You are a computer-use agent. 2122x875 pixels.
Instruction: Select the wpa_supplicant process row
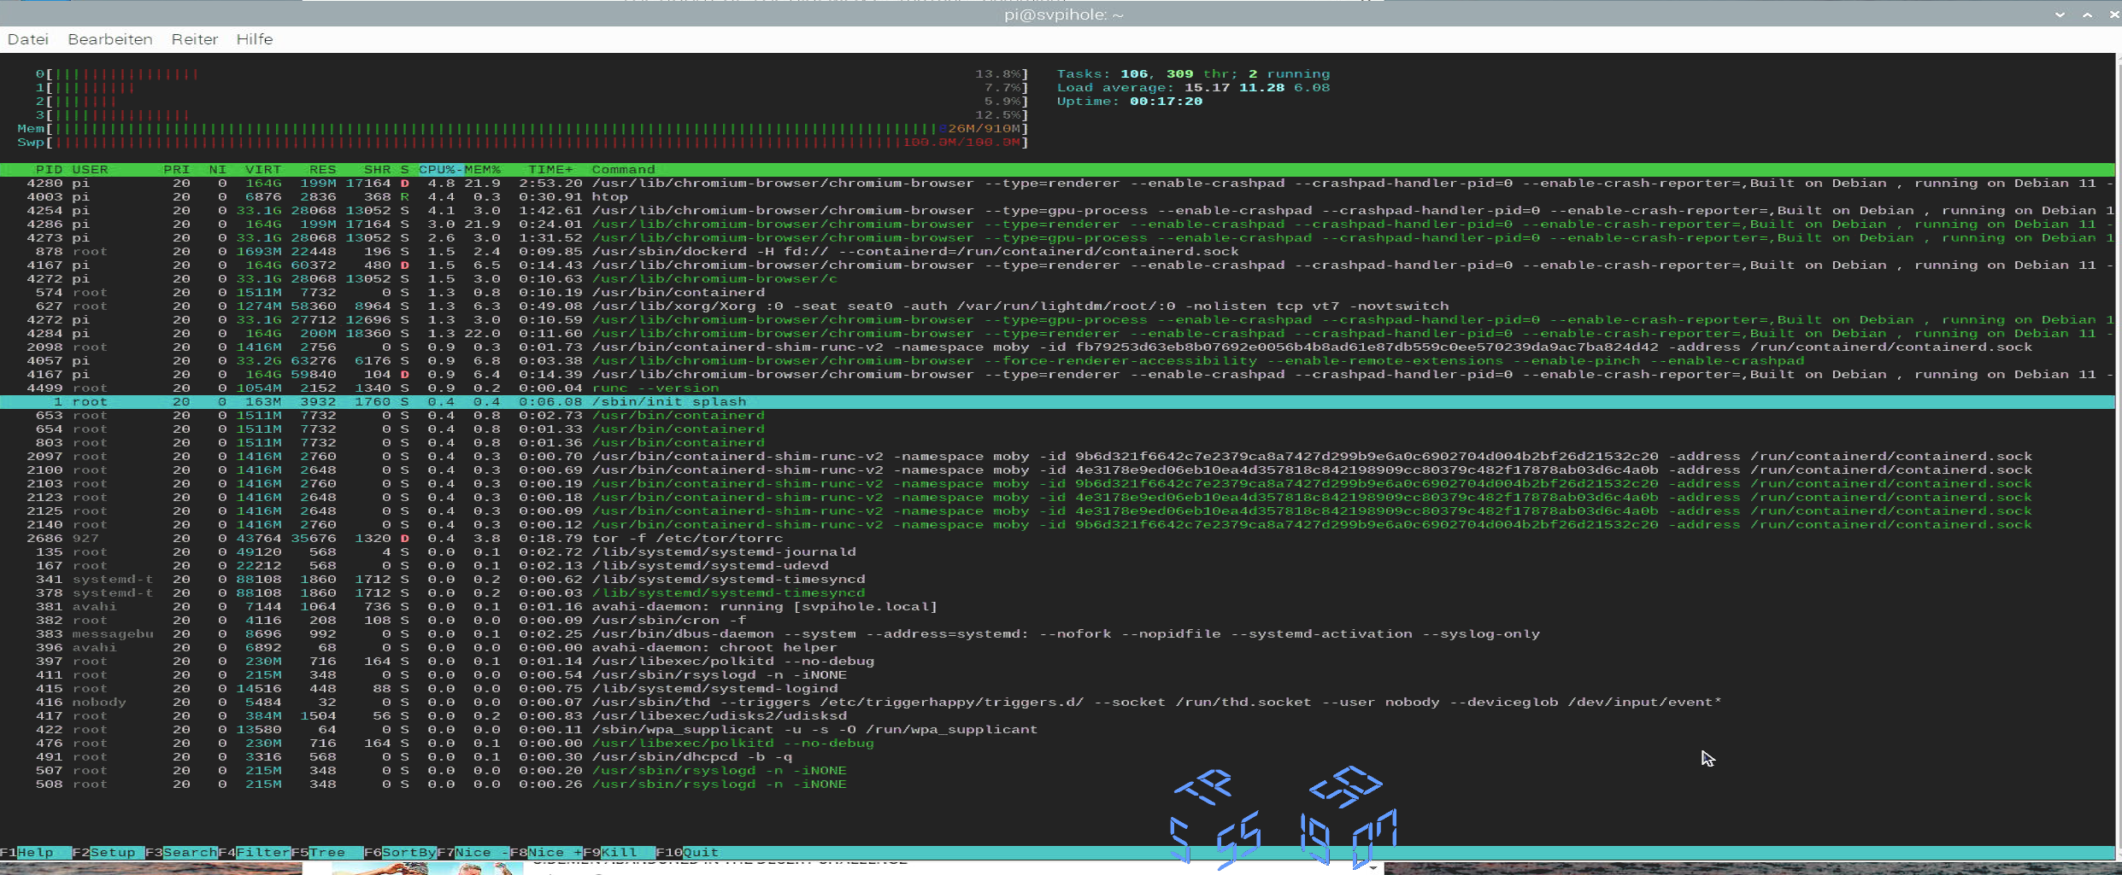(x=1057, y=729)
